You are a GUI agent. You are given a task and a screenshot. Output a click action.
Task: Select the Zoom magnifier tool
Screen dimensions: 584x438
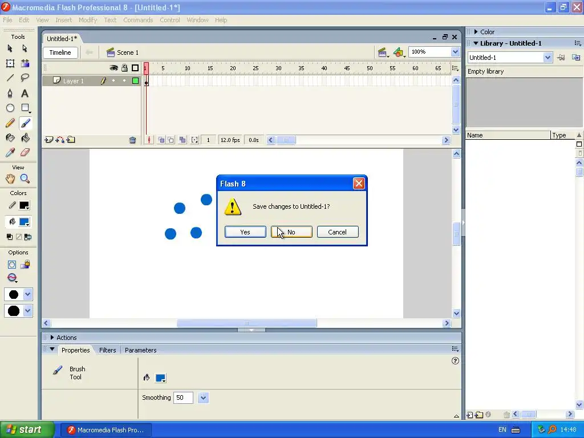pyautogui.click(x=25, y=179)
